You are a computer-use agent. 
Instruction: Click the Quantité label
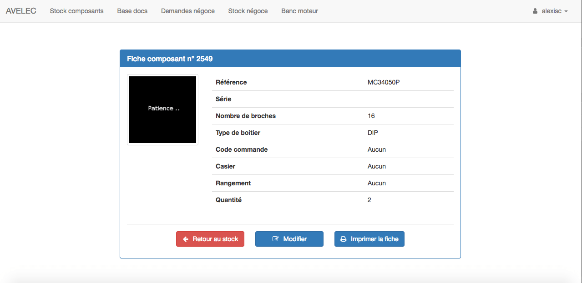click(228, 200)
